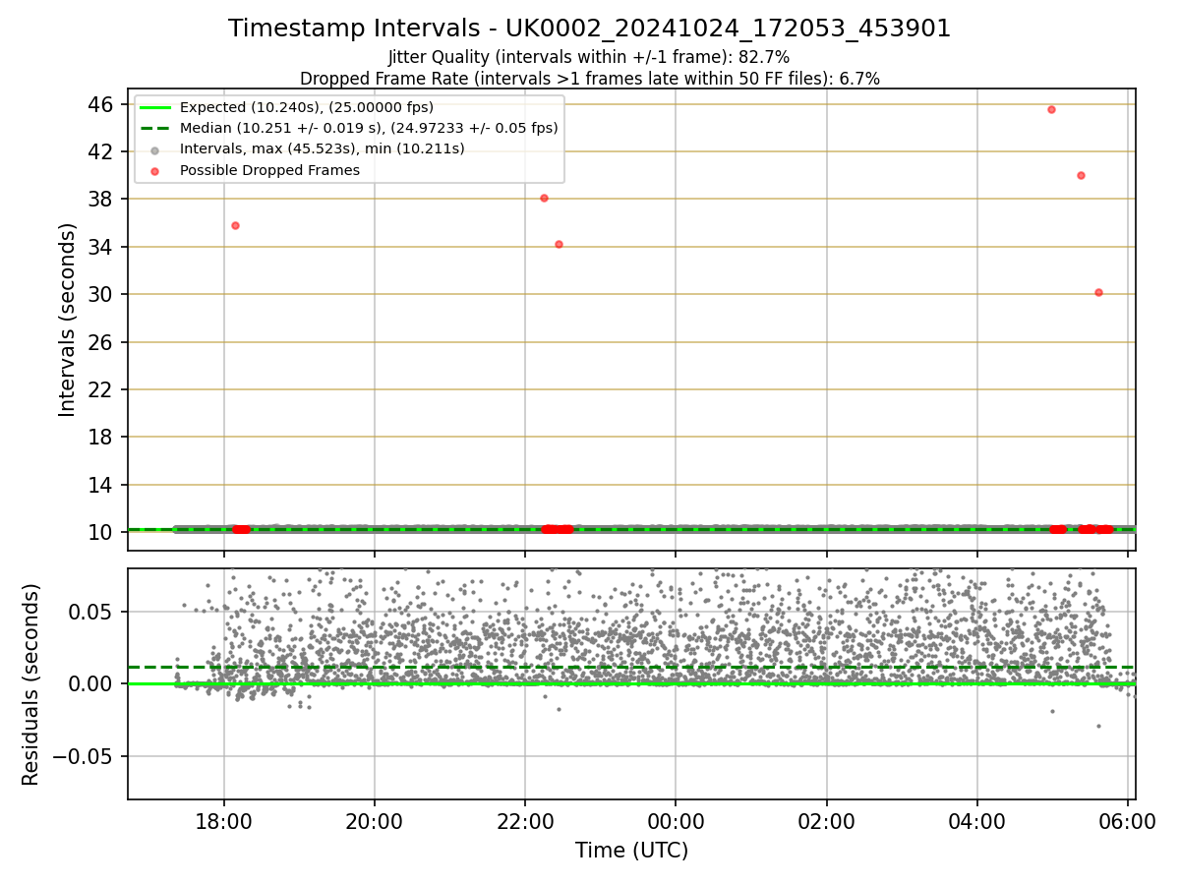Click the red point near 34 seconds after 22:00
Screen dimensions: 1180x885
[x=559, y=244]
